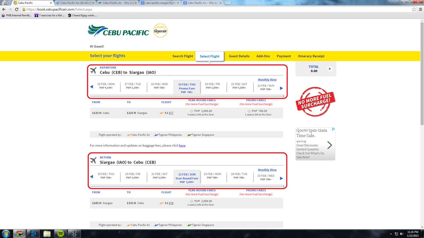Click the Windows Start button
The image size is (424, 238).
click(6, 233)
